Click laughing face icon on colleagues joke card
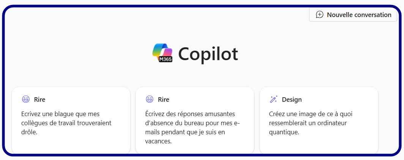 [26, 99]
